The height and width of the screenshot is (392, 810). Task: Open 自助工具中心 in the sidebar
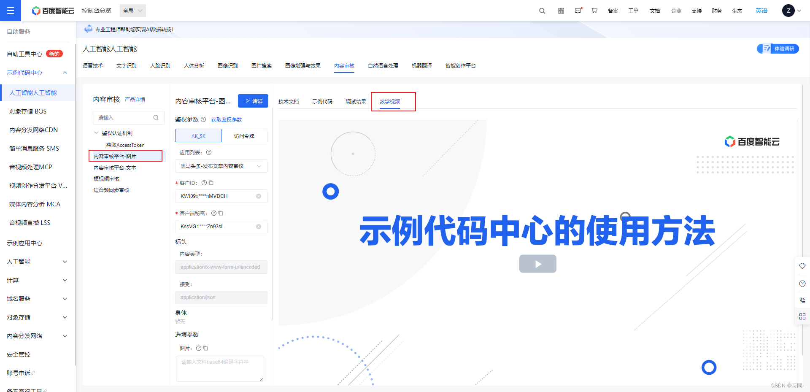24,54
